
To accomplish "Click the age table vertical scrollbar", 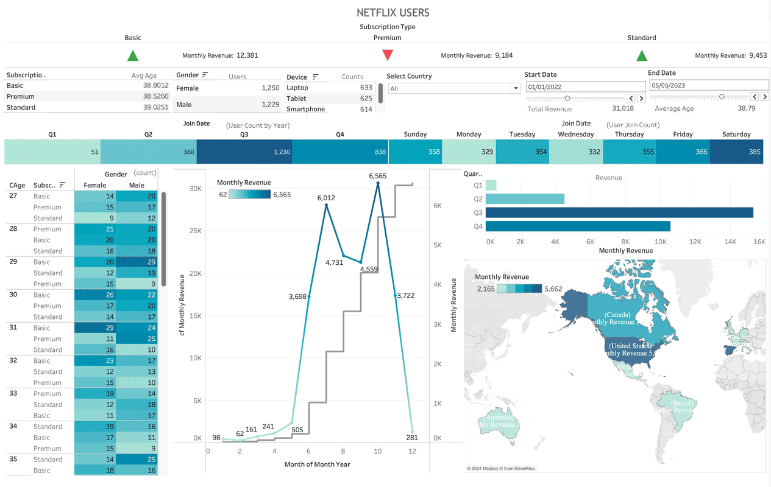I will tap(163, 239).
